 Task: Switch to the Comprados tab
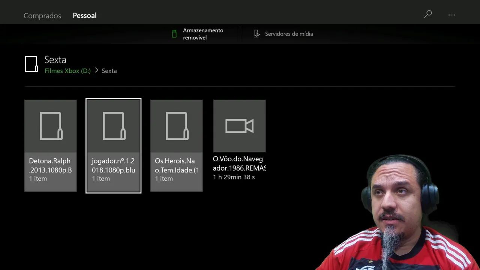pyautogui.click(x=42, y=15)
